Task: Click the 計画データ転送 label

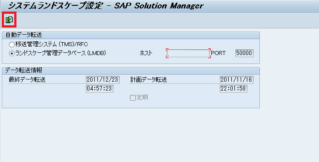Action: [149, 80]
